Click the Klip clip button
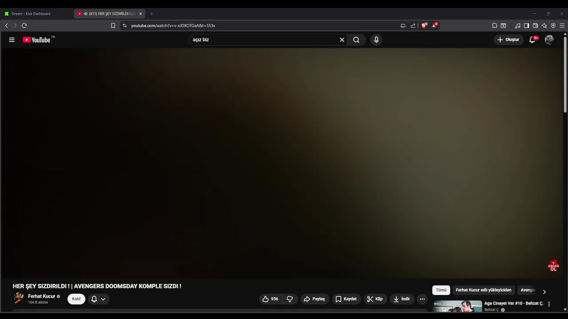568x319 pixels. tap(375, 299)
